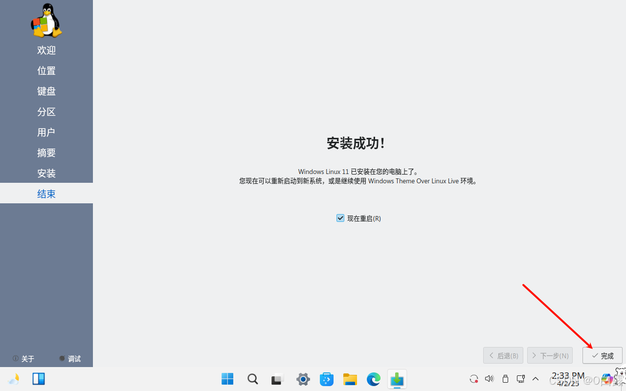Open the software store icon on taskbar
The width and height of the screenshot is (626, 391).
tap(327, 379)
